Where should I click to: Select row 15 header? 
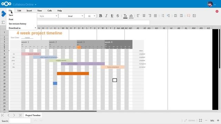coord(4,74)
